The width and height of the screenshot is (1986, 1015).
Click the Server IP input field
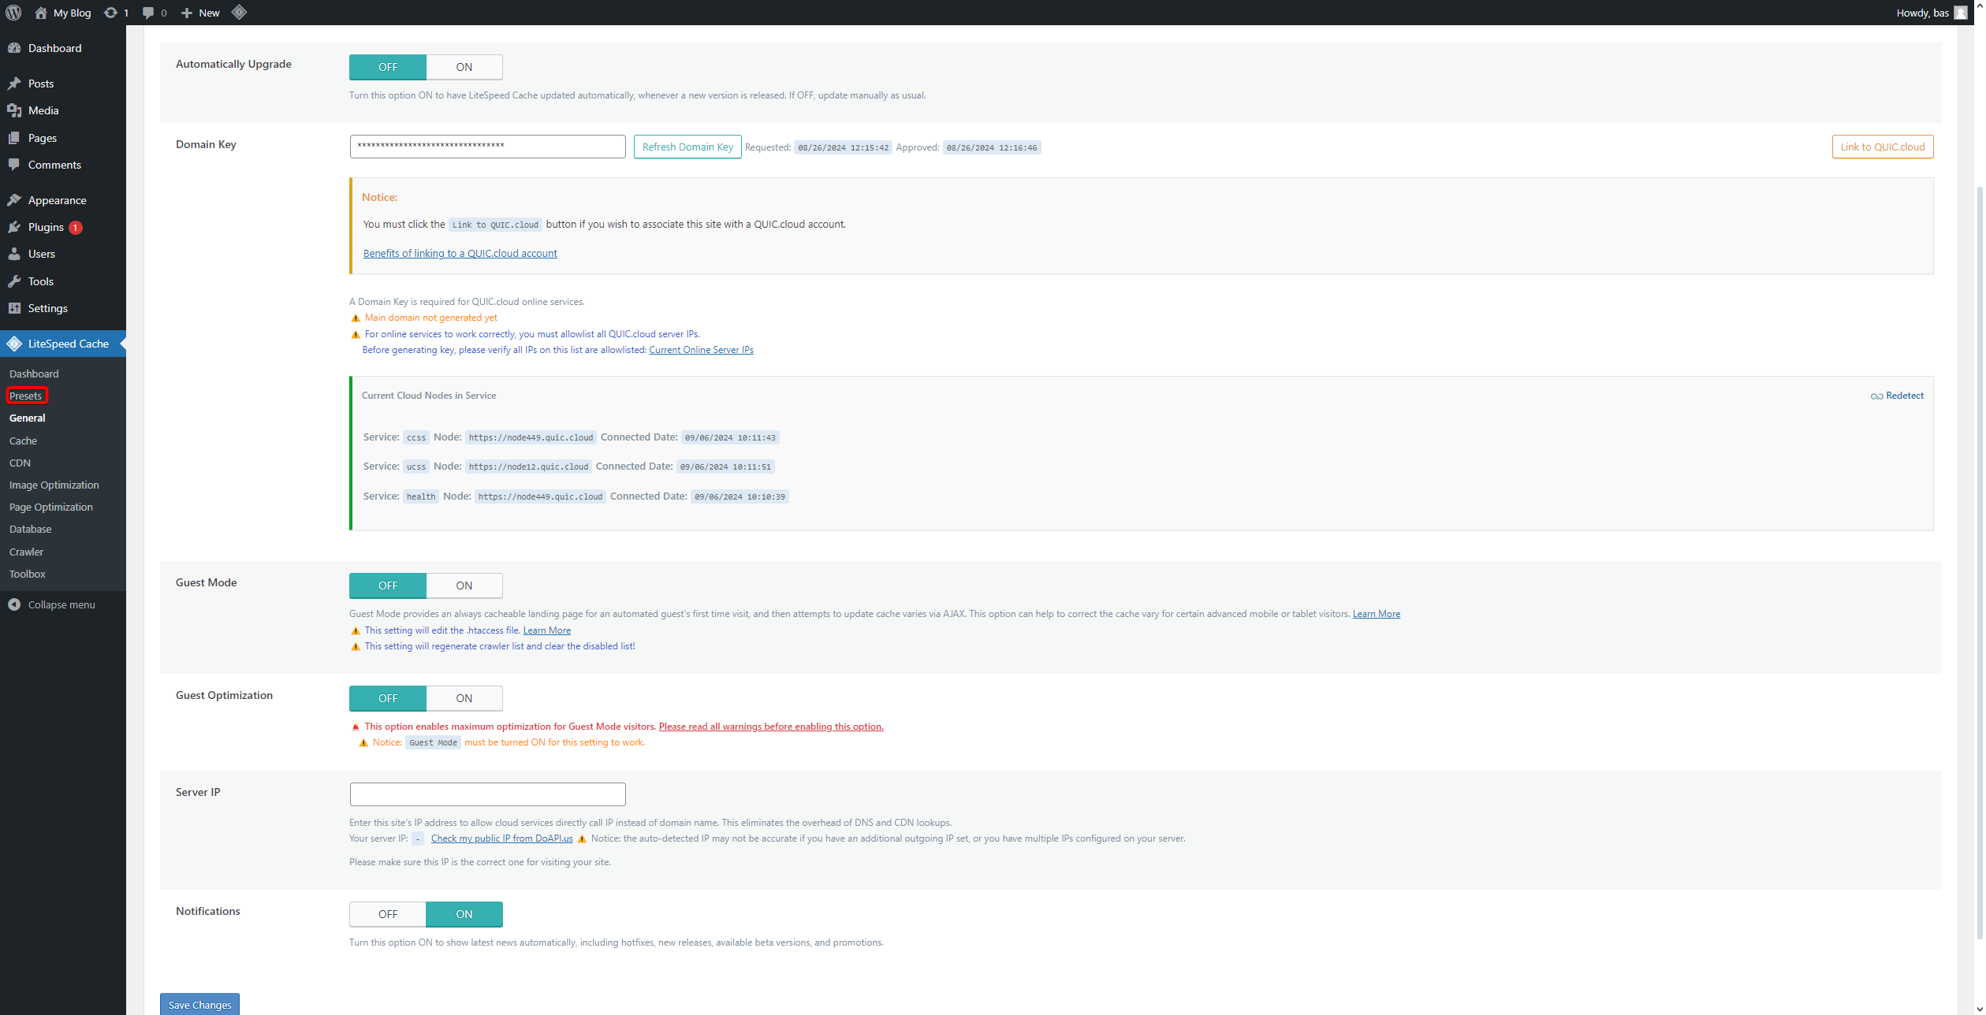coord(487,794)
